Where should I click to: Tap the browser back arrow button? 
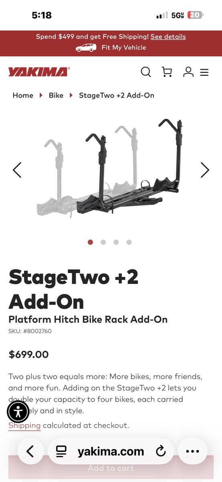pos(30,451)
